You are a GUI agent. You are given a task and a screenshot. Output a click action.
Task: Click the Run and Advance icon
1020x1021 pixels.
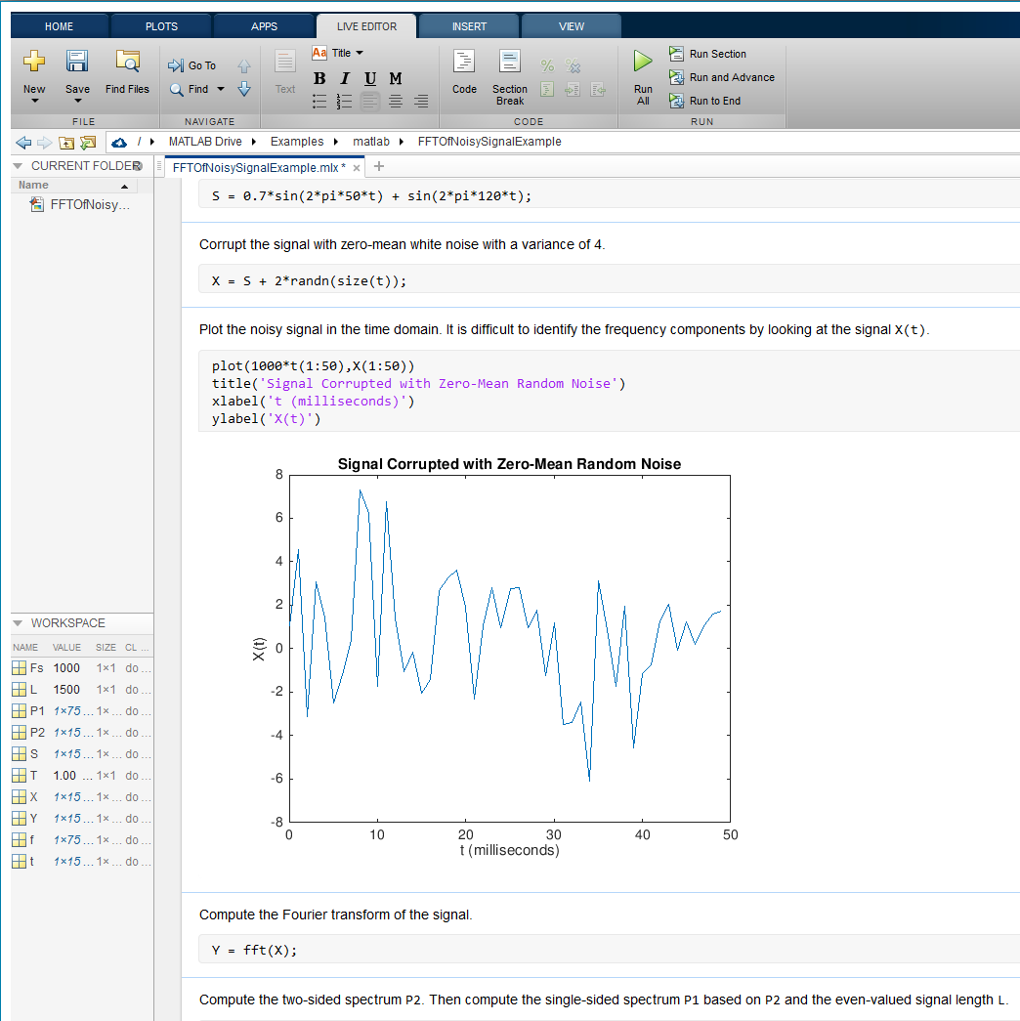coord(676,77)
